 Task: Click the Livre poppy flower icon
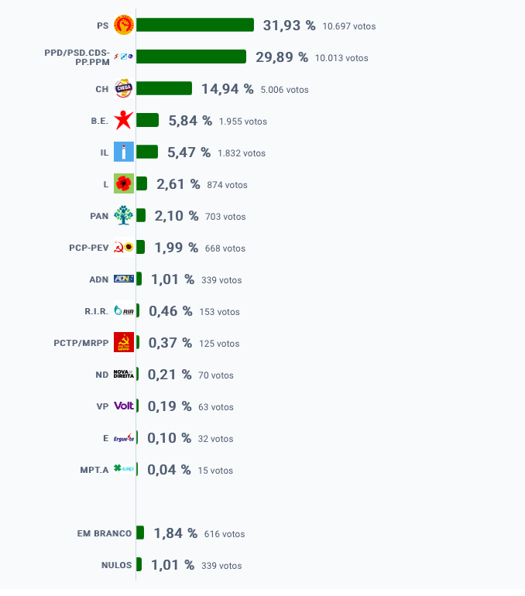click(x=124, y=184)
